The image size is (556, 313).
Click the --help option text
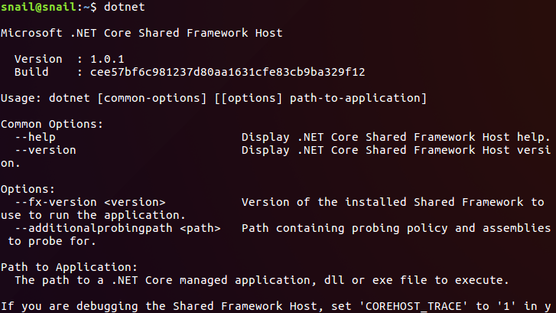tap(35, 137)
